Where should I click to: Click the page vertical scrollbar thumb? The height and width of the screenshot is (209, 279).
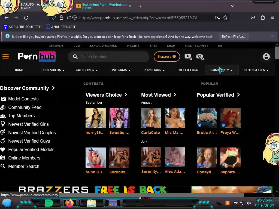coord(277,53)
